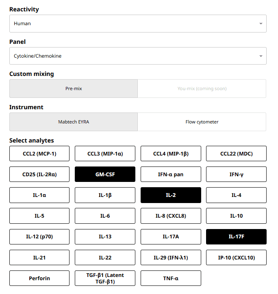
Task: Open the Reactivity dropdown showing Human
Action: click(138, 24)
